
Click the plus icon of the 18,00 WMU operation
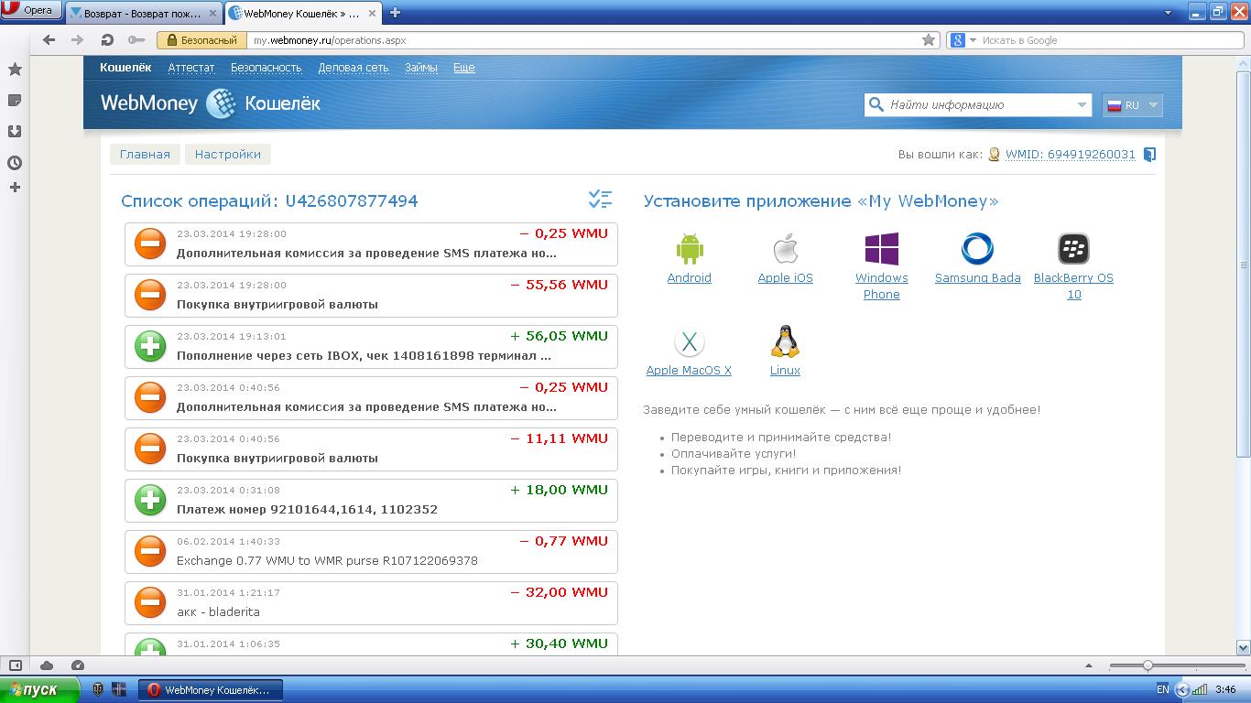tap(149, 500)
